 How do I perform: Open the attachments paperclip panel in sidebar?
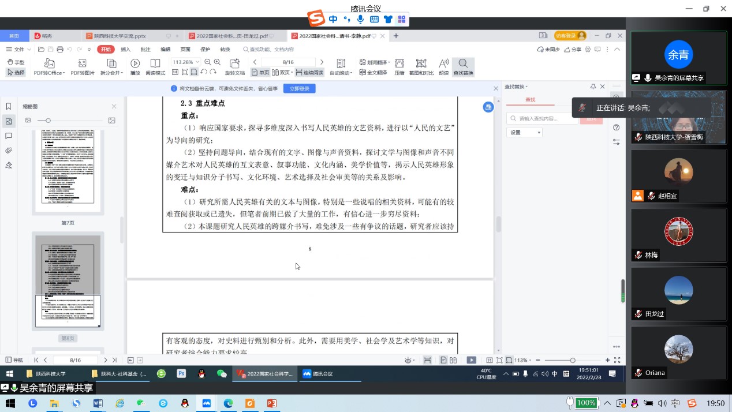pyautogui.click(x=9, y=151)
